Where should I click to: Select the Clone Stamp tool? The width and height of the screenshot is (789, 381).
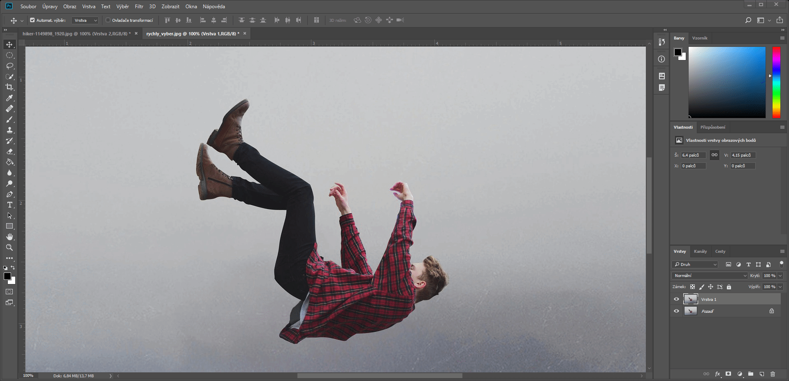point(9,130)
